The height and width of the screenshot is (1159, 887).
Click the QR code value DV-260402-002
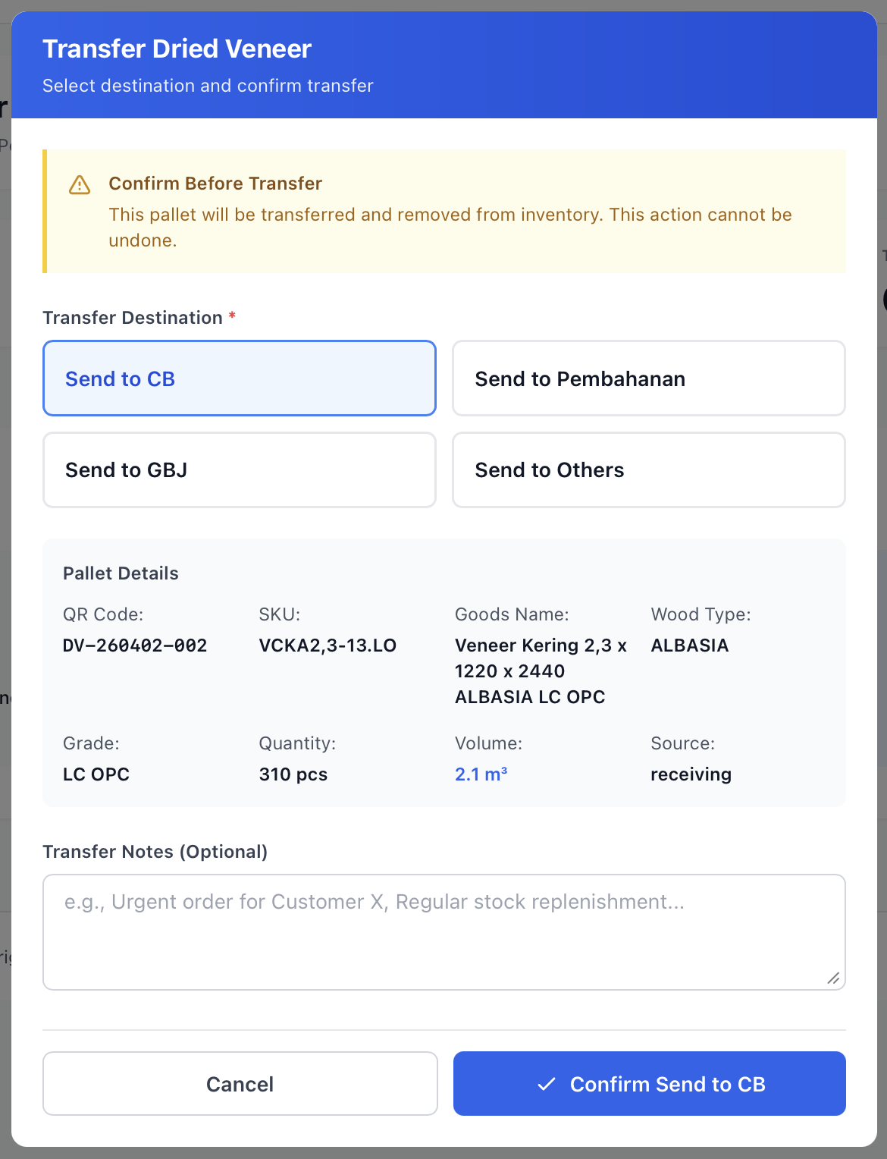coord(135,645)
